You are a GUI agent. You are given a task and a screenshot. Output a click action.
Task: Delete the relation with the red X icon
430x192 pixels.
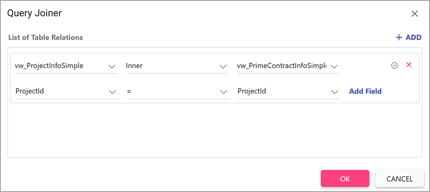click(408, 65)
